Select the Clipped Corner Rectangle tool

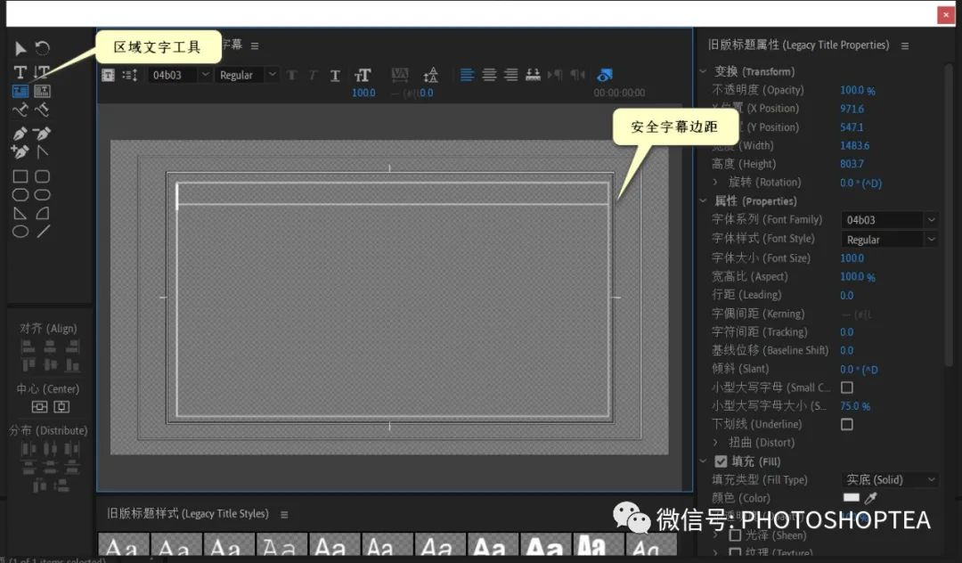[x=20, y=195]
